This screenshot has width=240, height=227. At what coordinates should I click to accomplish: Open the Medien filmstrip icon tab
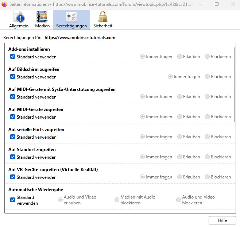[x=42, y=17]
